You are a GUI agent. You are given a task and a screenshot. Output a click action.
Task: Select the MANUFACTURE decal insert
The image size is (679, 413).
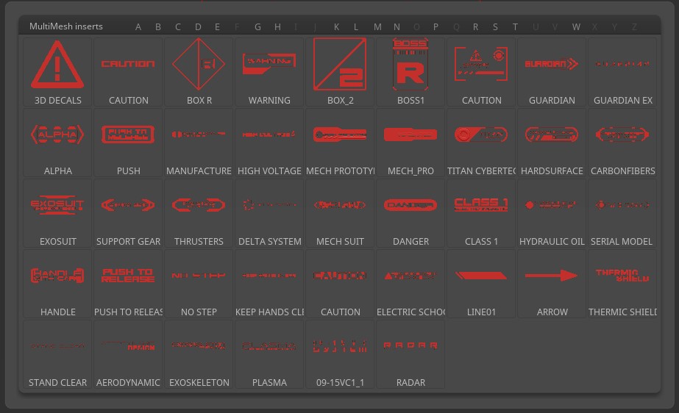[x=199, y=143]
